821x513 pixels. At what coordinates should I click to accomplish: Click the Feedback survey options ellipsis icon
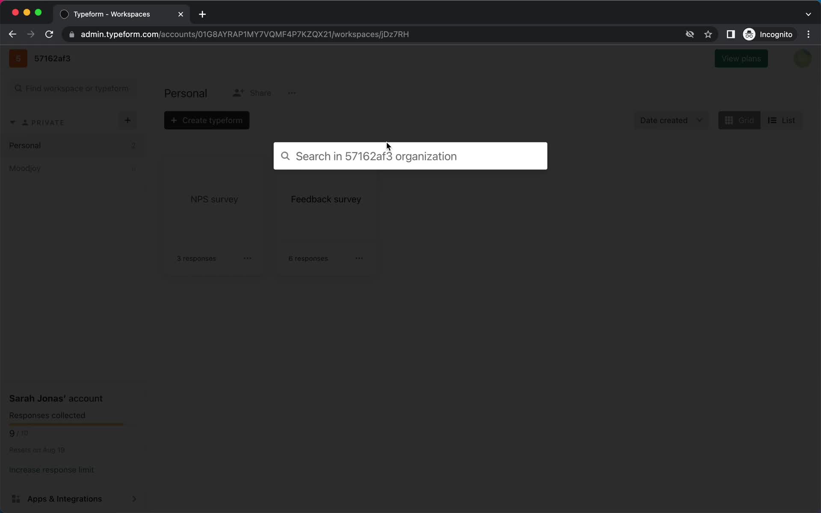pyautogui.click(x=359, y=258)
